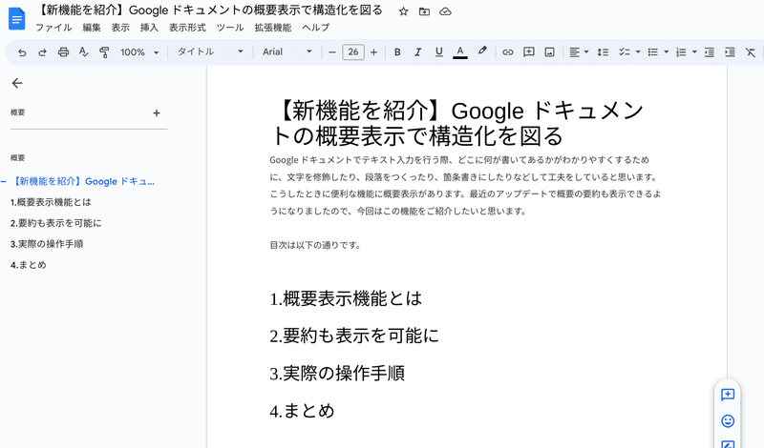Add comment using the side margin button
764x448 pixels.
[728, 395]
